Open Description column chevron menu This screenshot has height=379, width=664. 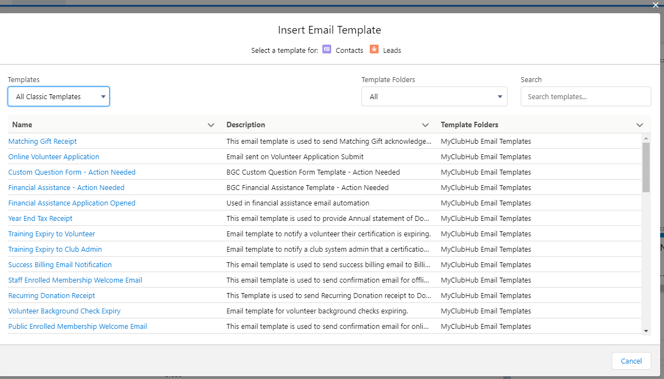pyautogui.click(x=425, y=125)
